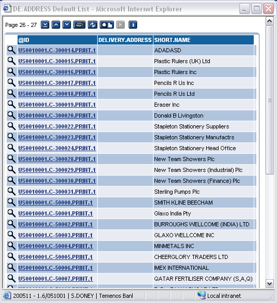Jump to the last page of results
Image resolution: width=277 pixels, height=303 pixels.
point(45,25)
